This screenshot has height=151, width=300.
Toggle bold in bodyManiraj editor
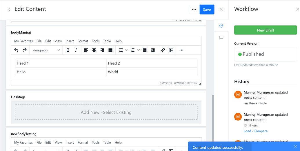point(68,50)
